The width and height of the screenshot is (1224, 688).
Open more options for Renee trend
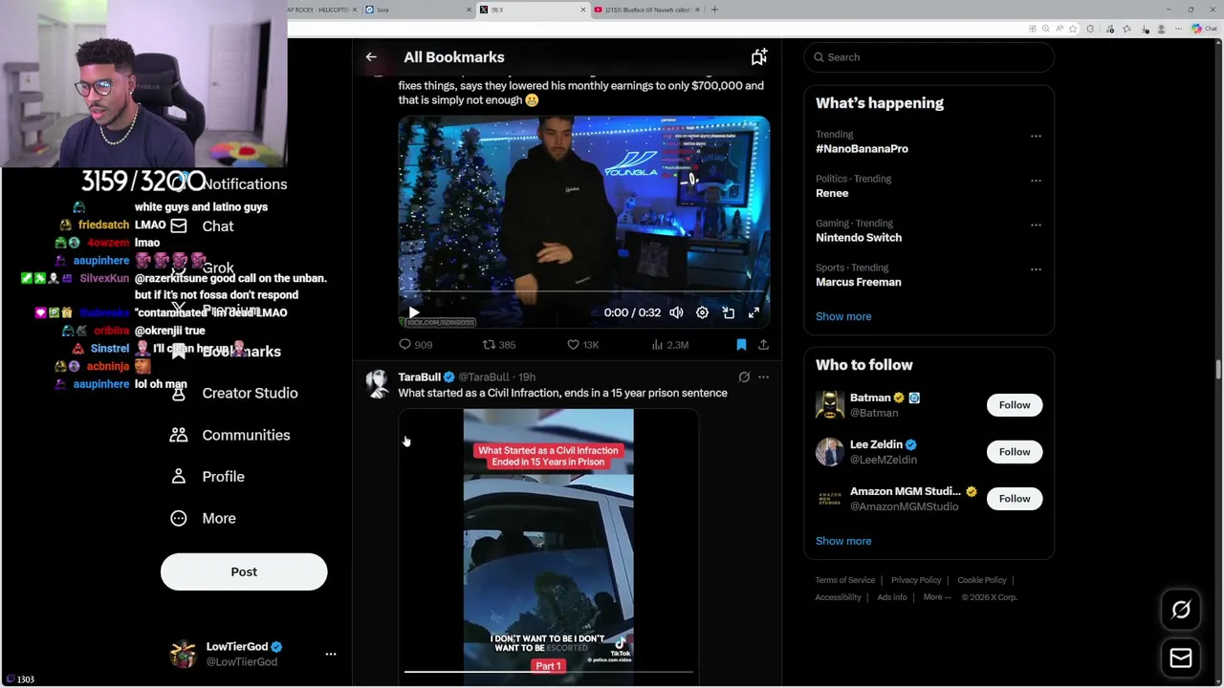click(x=1036, y=181)
